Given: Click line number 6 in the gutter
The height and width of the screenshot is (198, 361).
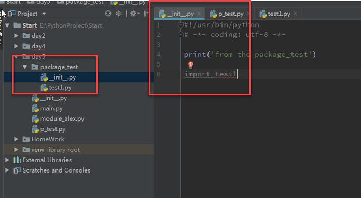Looking at the screenshot, I should (x=158, y=74).
